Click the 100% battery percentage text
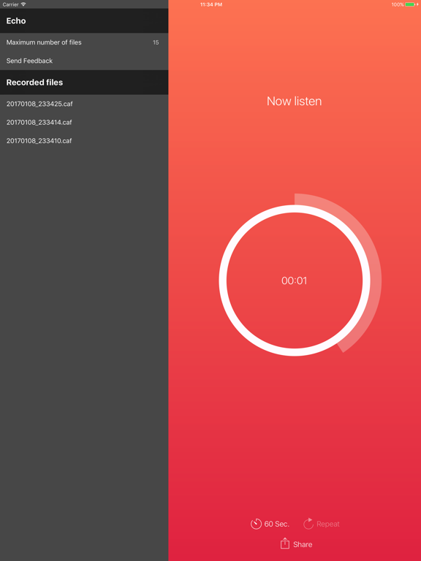Image resolution: width=421 pixels, height=561 pixels. pos(398,4)
